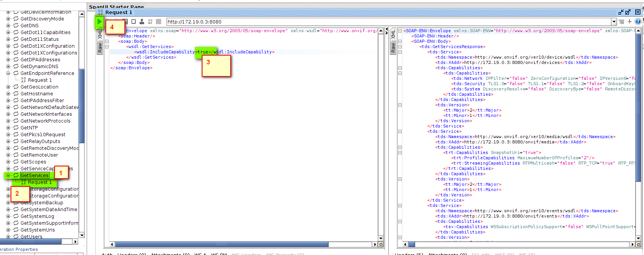Click the tree panel scroll-up arrow

pos(82,14)
